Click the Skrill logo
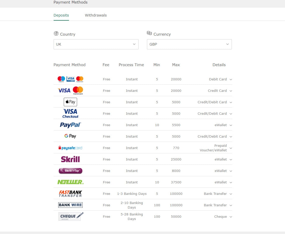The height and width of the screenshot is (234, 285). pyautogui.click(x=70, y=159)
